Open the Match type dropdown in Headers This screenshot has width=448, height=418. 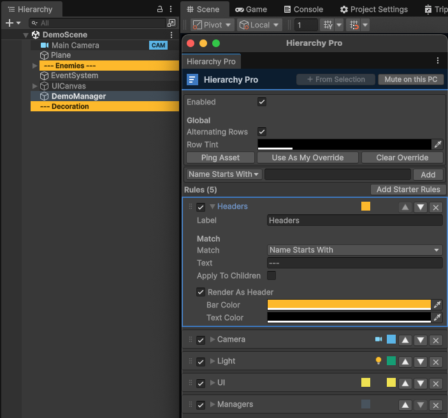tap(355, 250)
